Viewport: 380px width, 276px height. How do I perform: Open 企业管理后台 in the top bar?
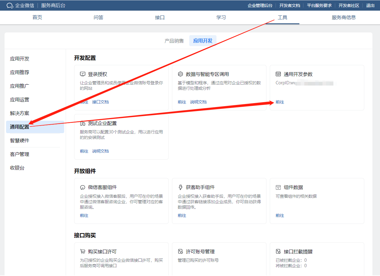tap(260, 5)
